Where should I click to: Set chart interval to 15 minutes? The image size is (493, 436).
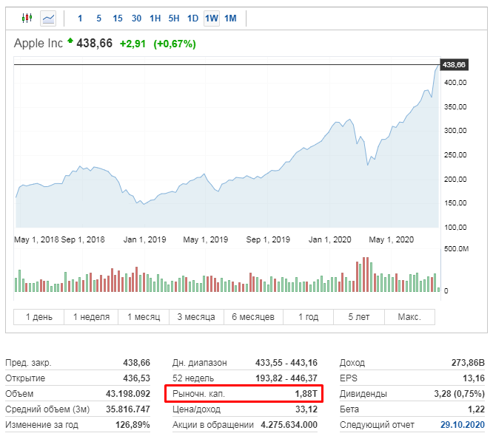(x=118, y=18)
